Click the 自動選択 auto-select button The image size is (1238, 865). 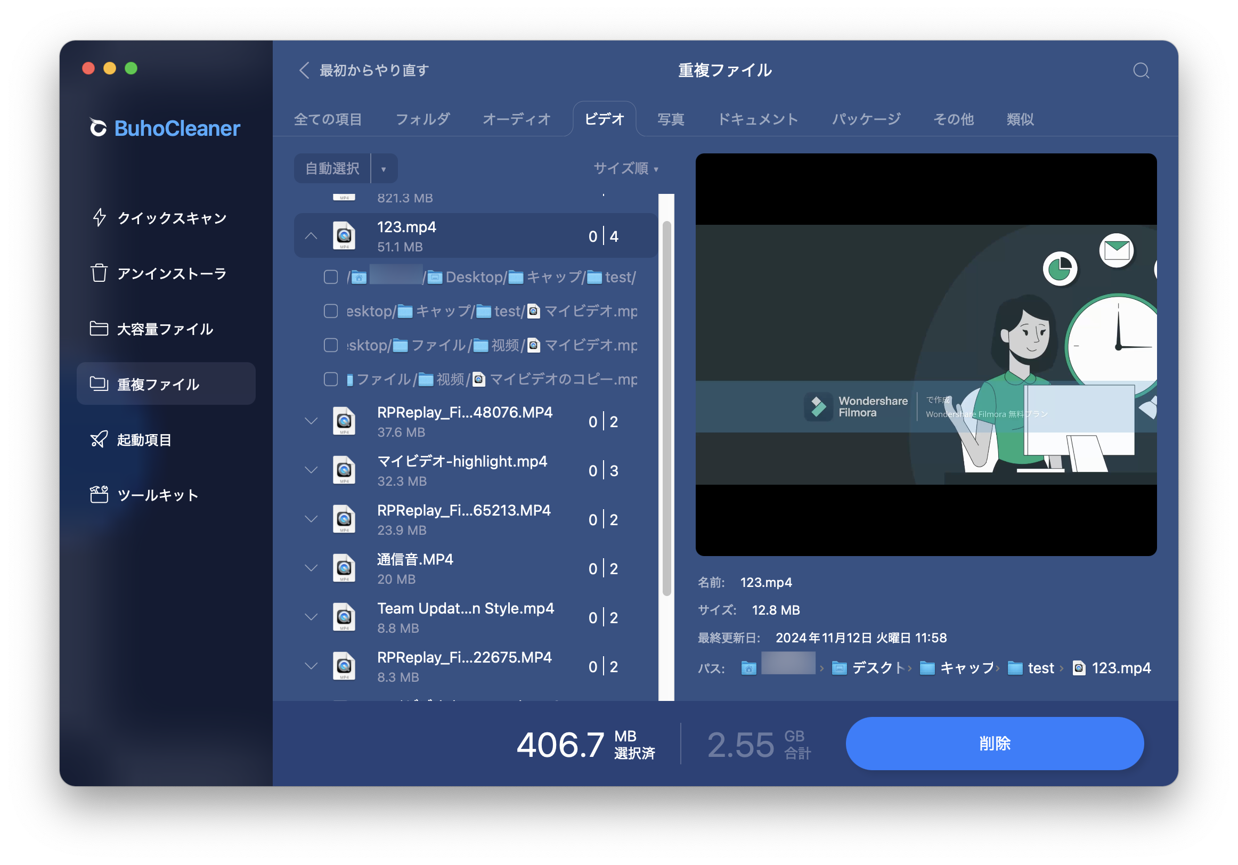coord(332,169)
